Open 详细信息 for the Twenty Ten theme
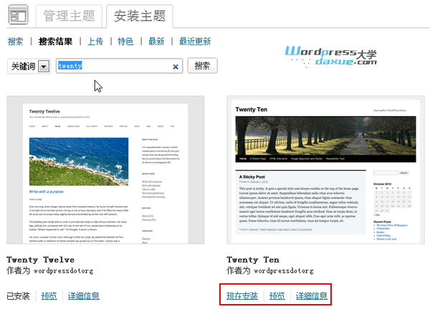The height and width of the screenshot is (309, 430). click(312, 295)
